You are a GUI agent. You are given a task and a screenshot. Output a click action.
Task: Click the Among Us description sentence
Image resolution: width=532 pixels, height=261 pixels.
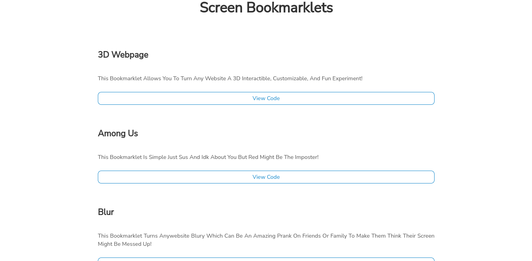208,157
